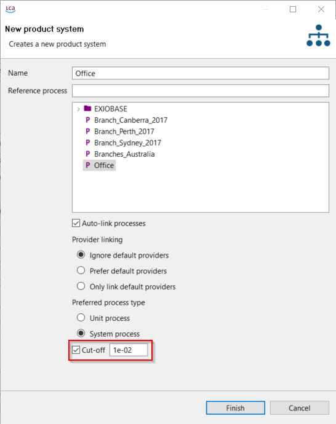Click the EXIOBASE folder icon
The height and width of the screenshot is (424, 336).
[x=87, y=109]
